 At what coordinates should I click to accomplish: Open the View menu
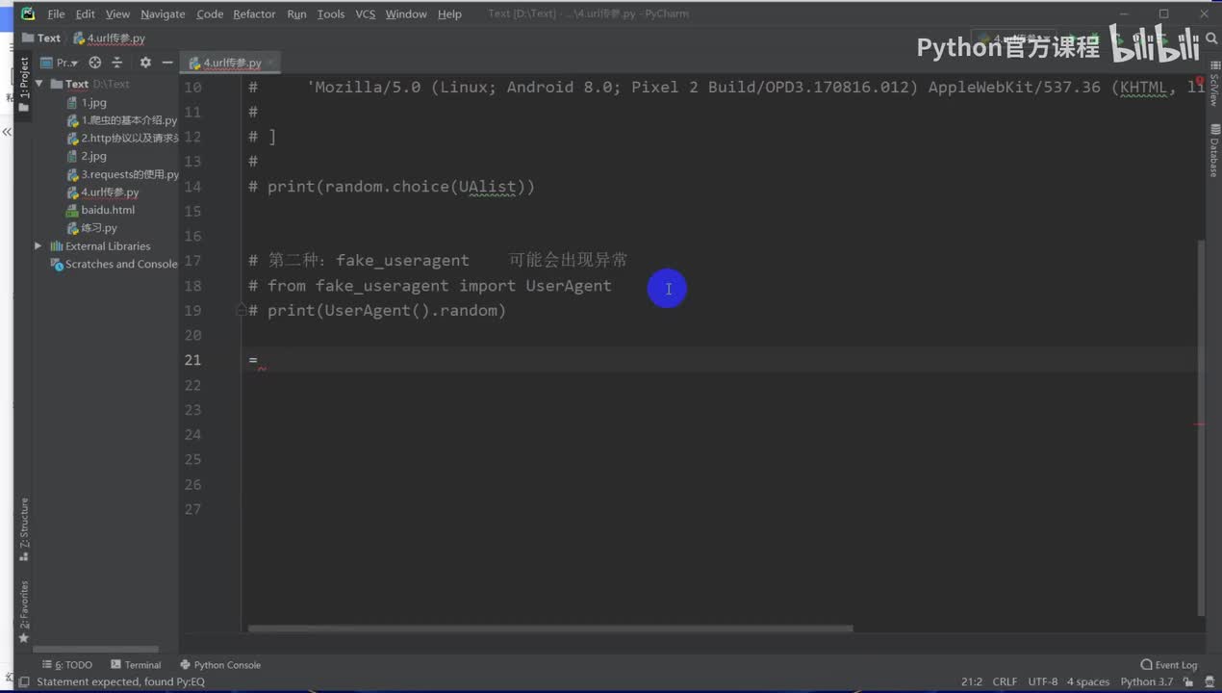tap(117, 14)
